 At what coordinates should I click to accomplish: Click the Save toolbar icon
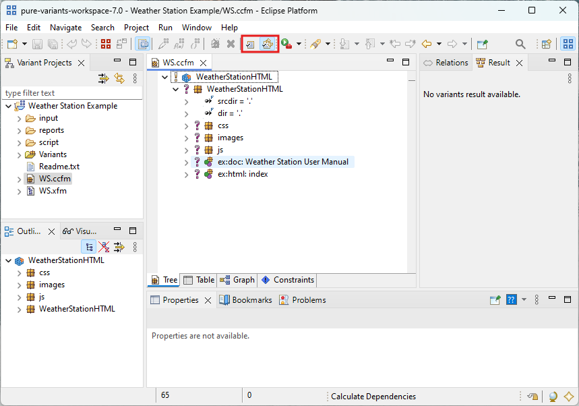(36, 43)
